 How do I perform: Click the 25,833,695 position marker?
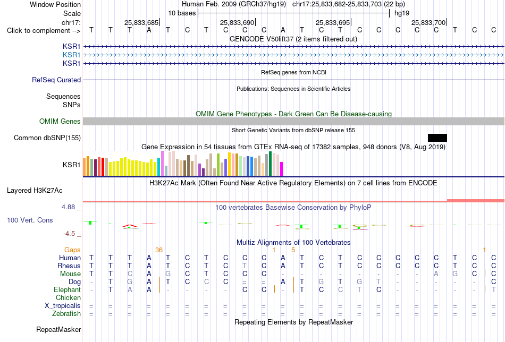[x=333, y=22]
